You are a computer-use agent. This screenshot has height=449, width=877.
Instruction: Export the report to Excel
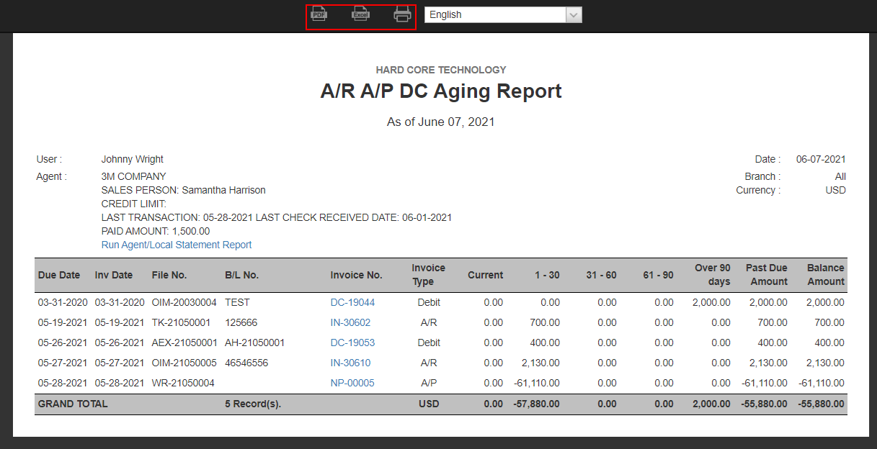click(360, 14)
